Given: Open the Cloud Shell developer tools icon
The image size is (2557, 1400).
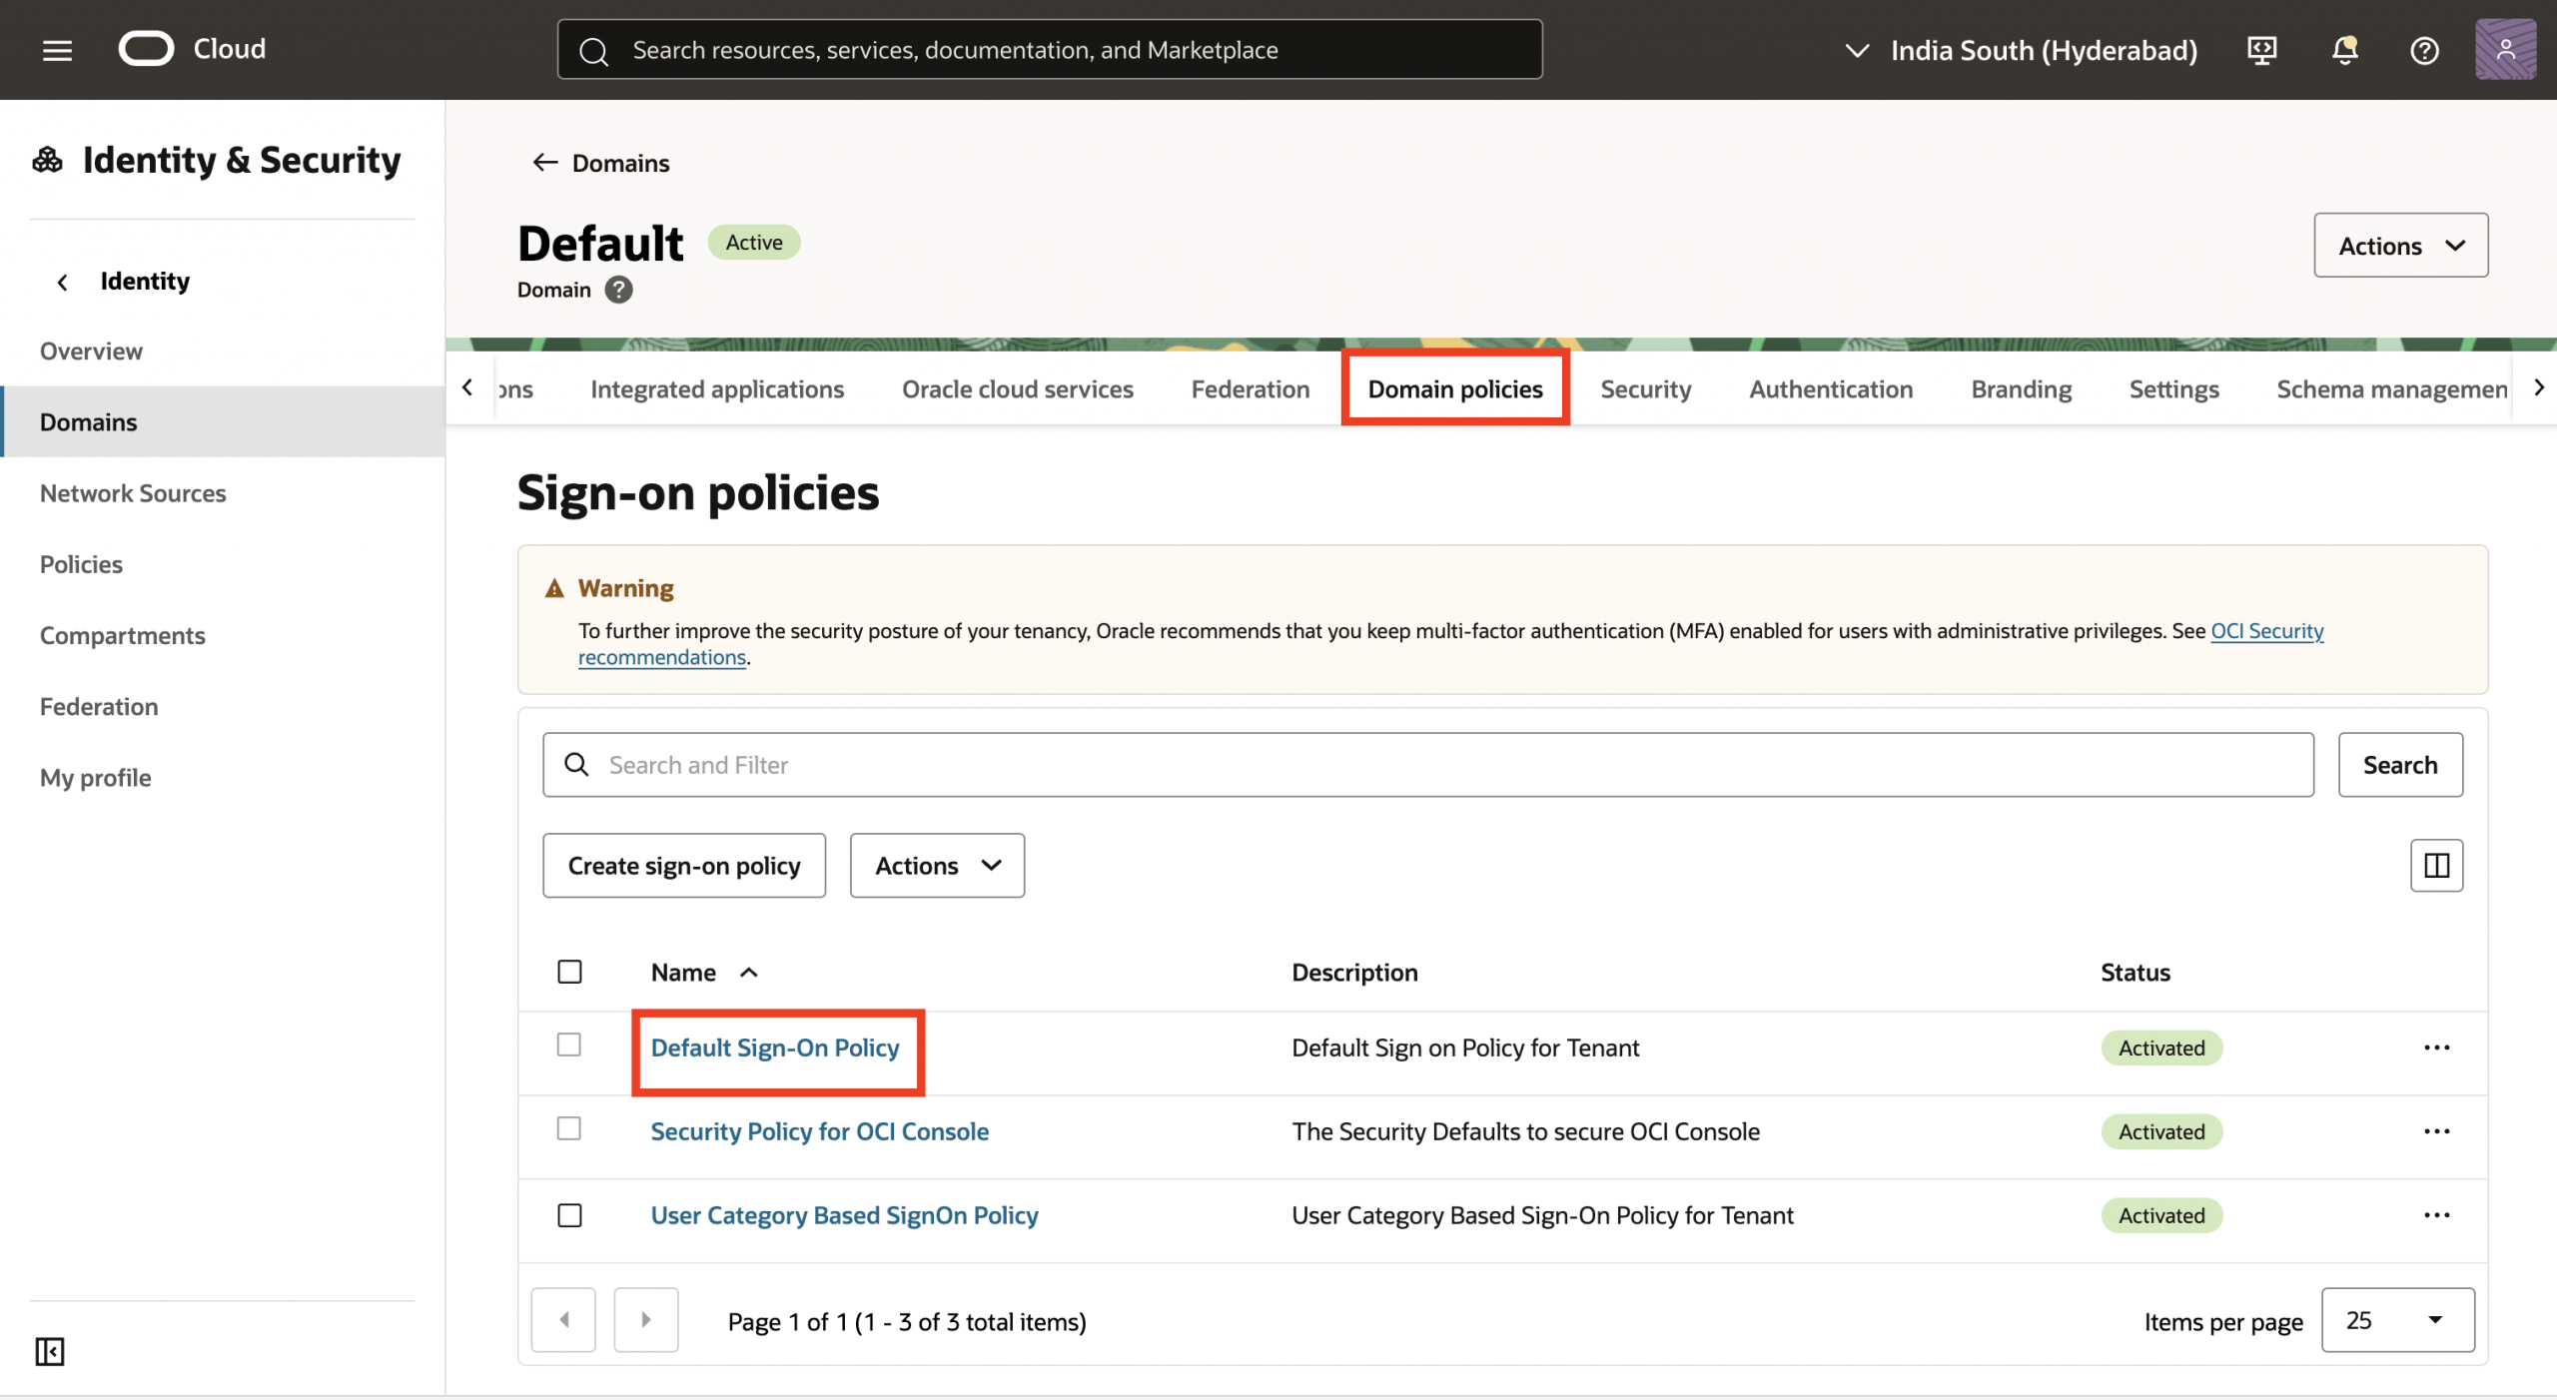Looking at the screenshot, I should [x=2261, y=50].
